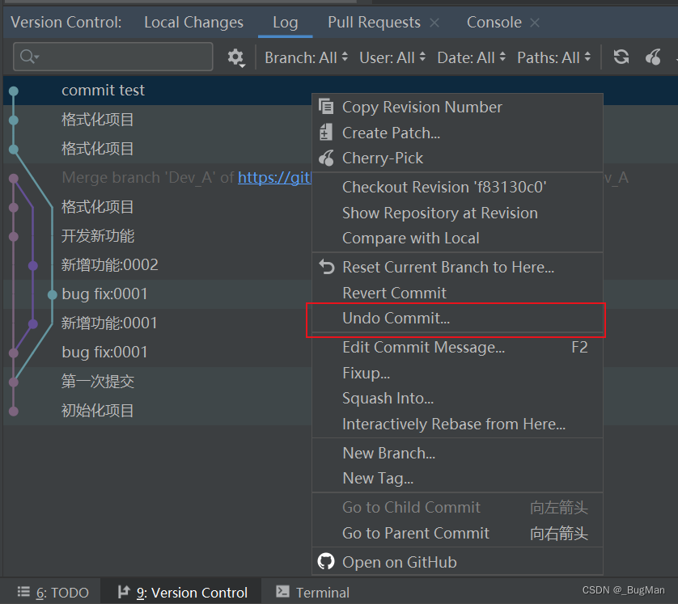Viewport: 678px width, 604px height.
Task: Choose Cherry-Pick in the context menu
Action: 383,158
